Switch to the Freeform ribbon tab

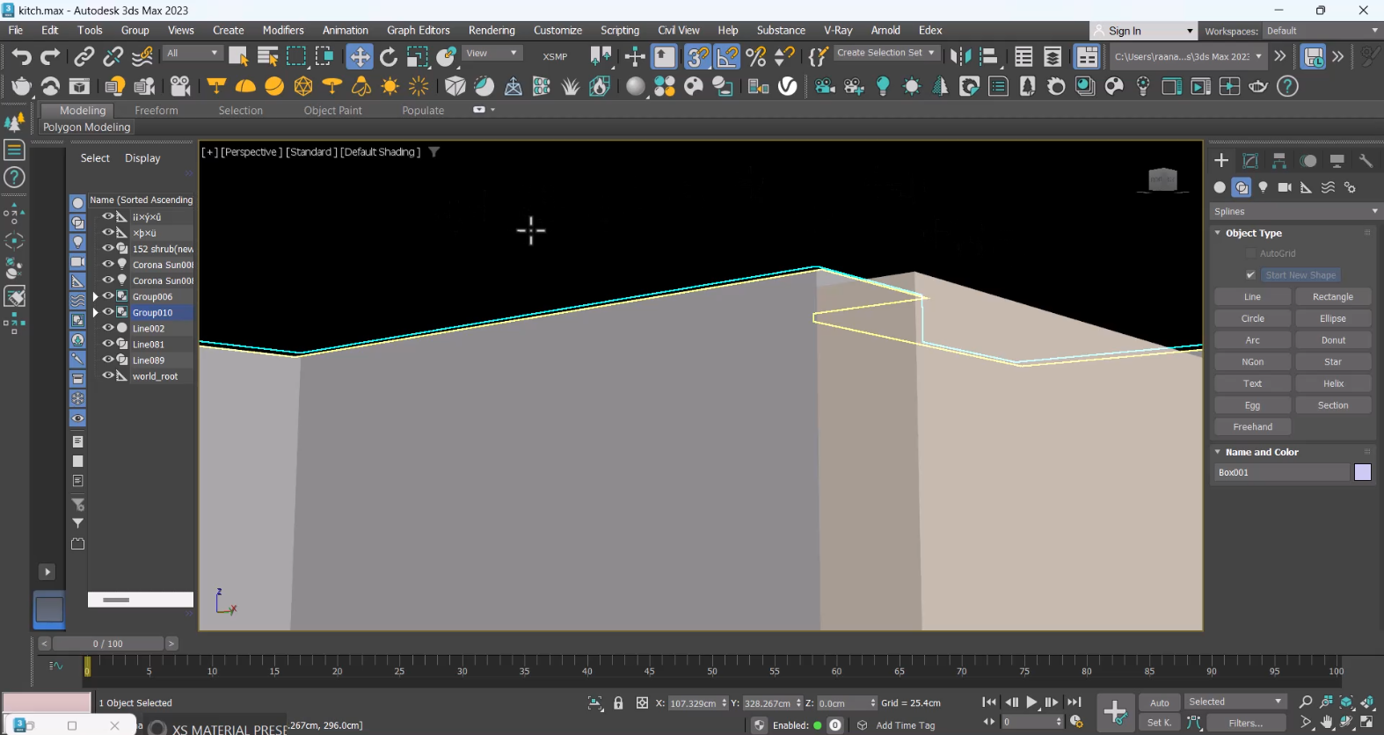click(x=156, y=111)
